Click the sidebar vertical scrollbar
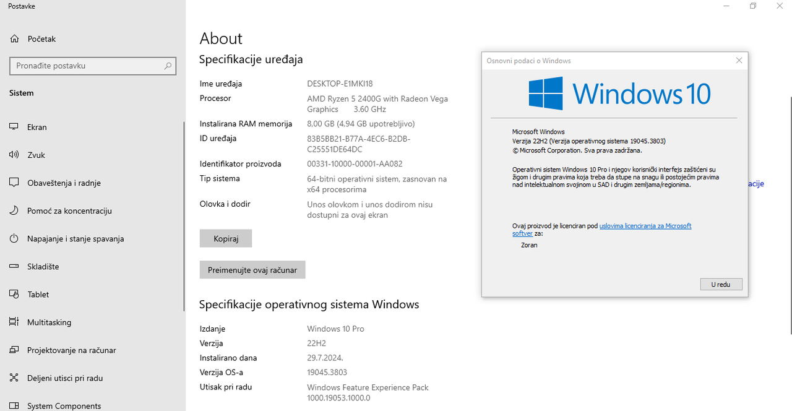This screenshot has height=411, width=792. click(x=184, y=217)
